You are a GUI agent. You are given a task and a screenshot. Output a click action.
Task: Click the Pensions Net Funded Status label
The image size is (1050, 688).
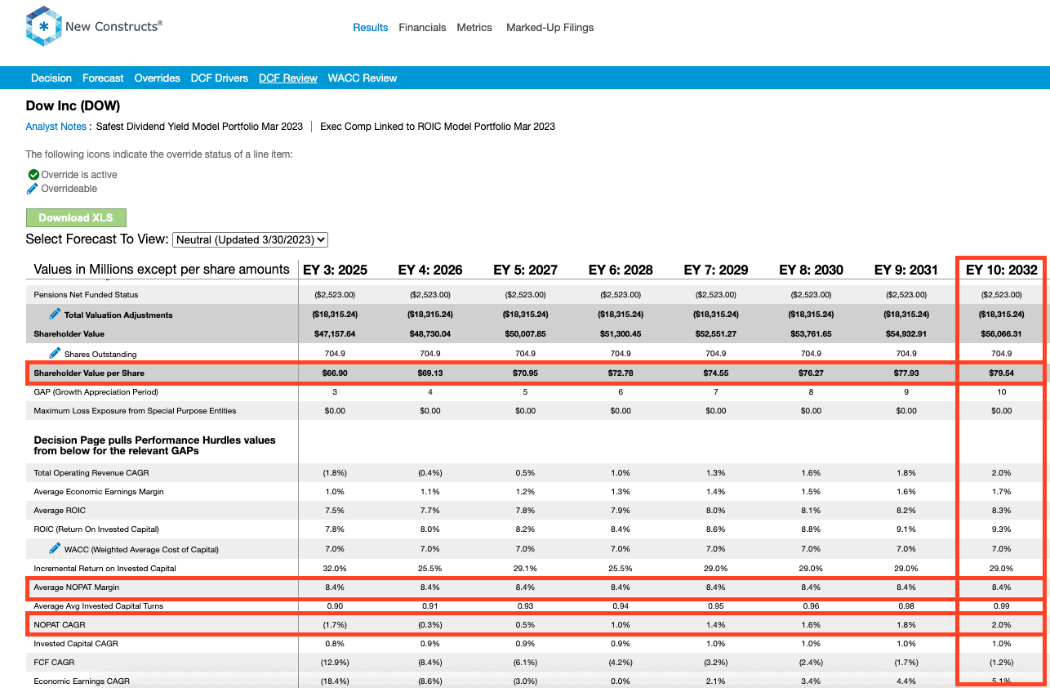click(x=86, y=295)
